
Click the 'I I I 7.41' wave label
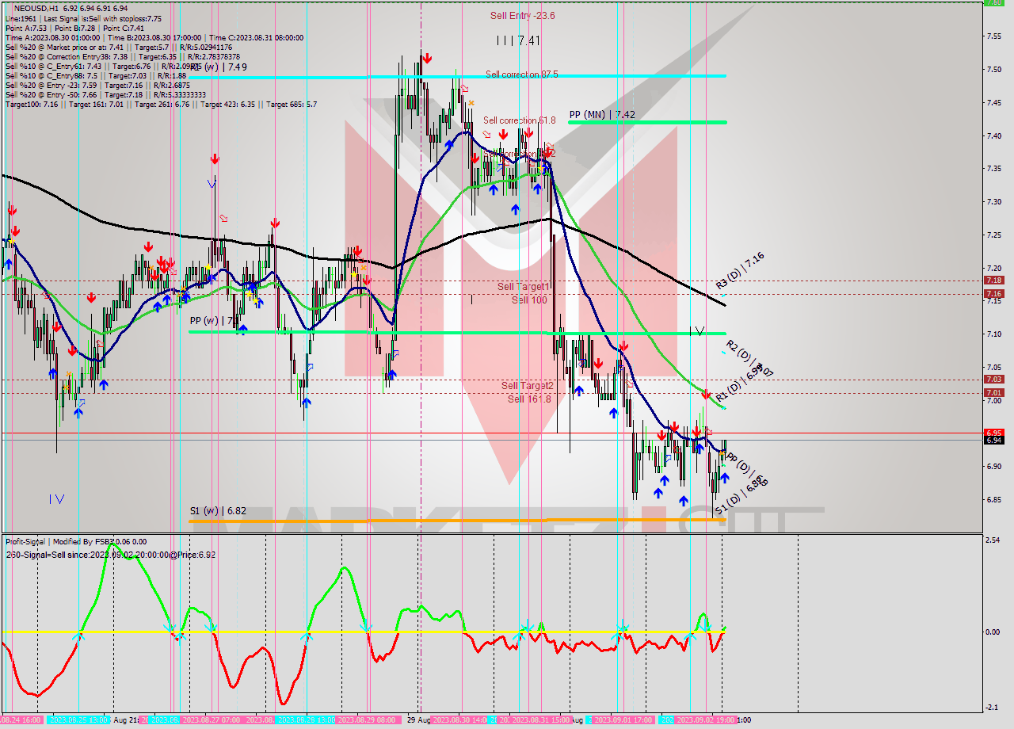[x=518, y=40]
